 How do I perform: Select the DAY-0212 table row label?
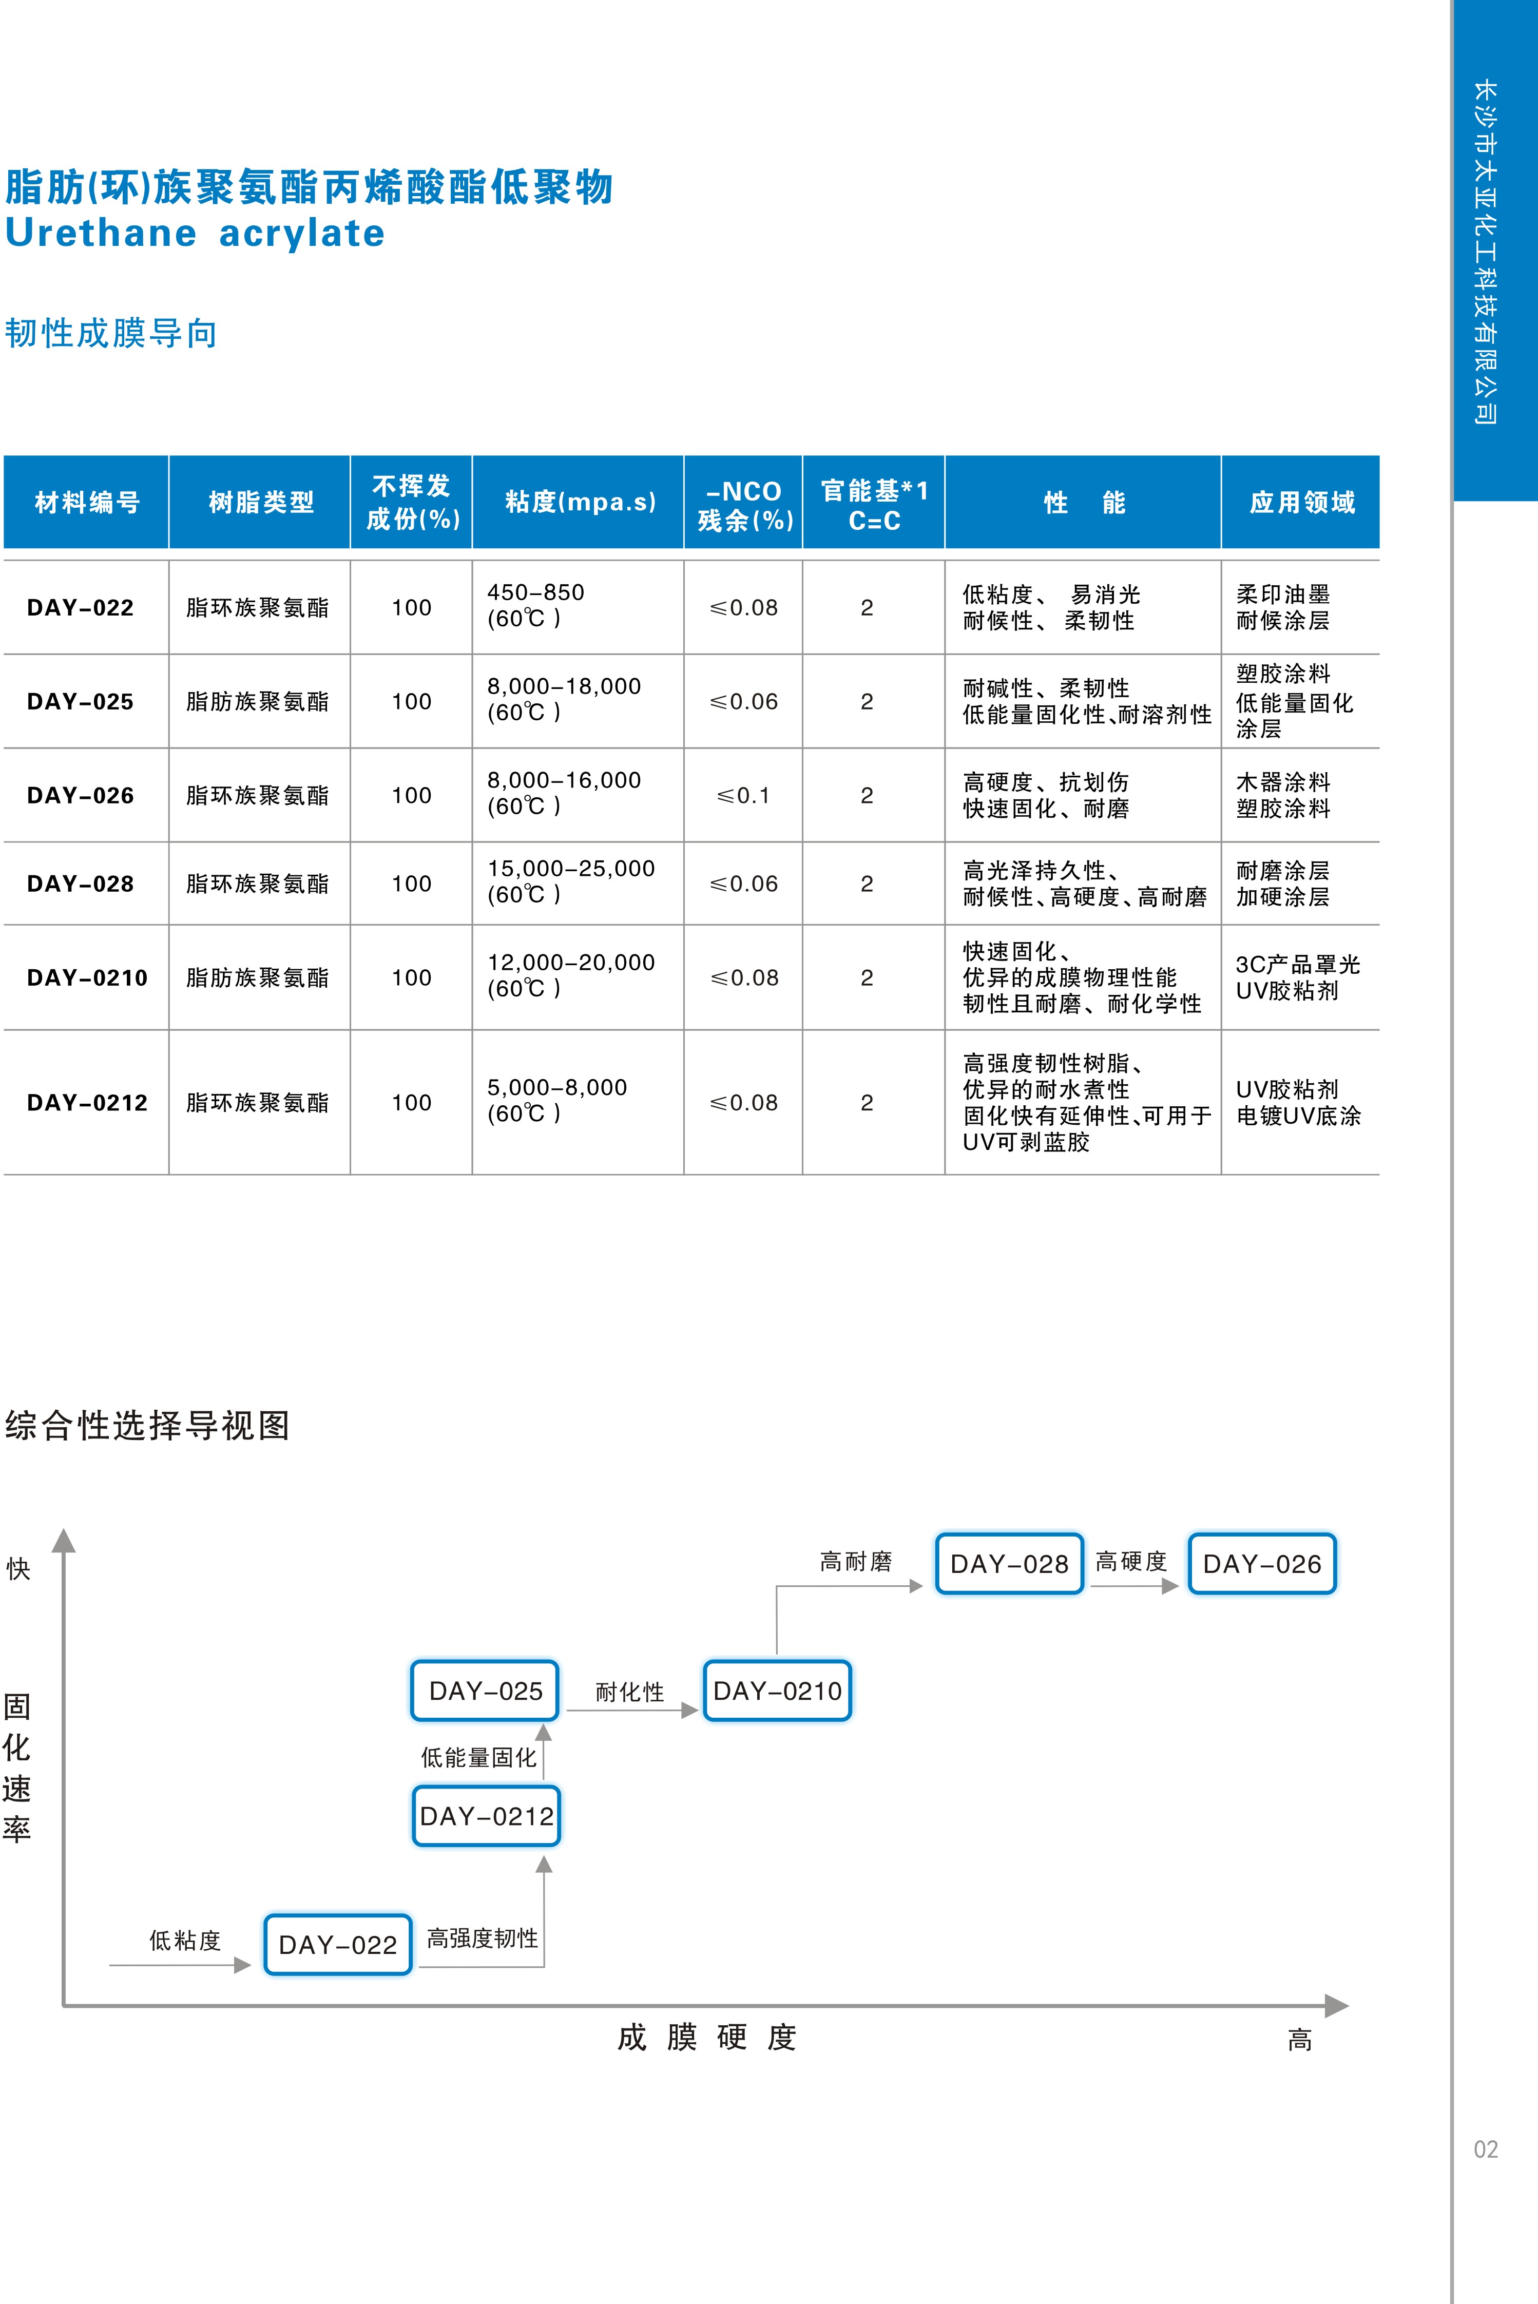(x=87, y=1103)
